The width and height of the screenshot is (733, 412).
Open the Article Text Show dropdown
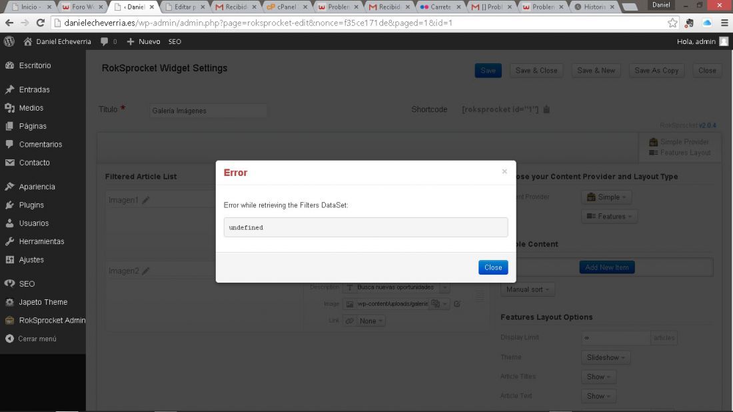tap(599, 396)
